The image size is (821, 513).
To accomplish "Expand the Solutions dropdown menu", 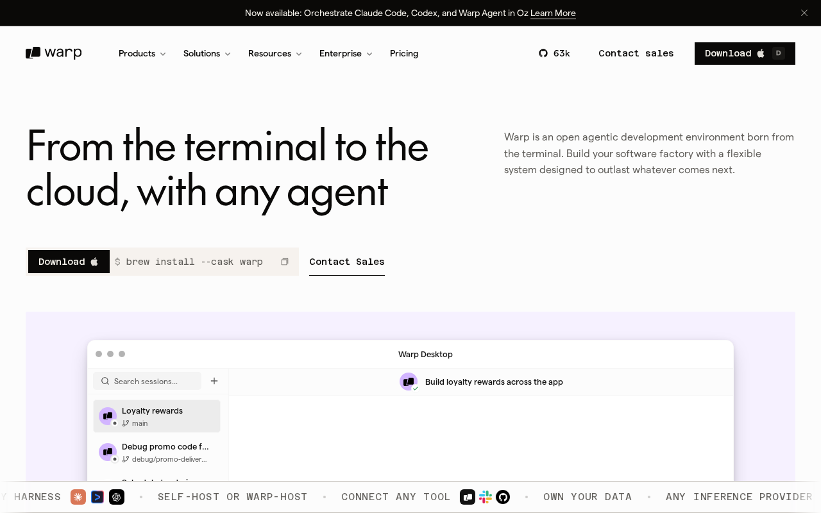I will point(207,53).
